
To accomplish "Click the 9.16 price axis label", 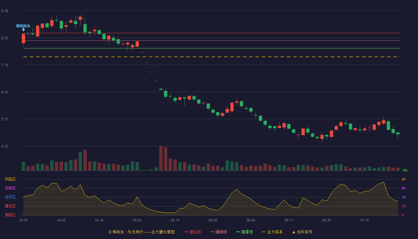I will (5, 11).
